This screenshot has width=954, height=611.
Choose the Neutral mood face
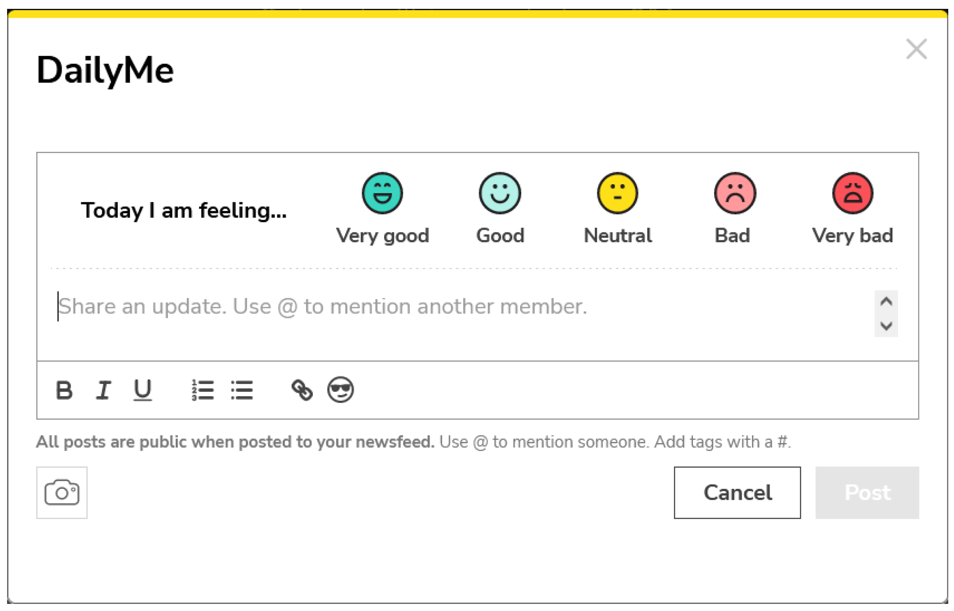tap(618, 193)
